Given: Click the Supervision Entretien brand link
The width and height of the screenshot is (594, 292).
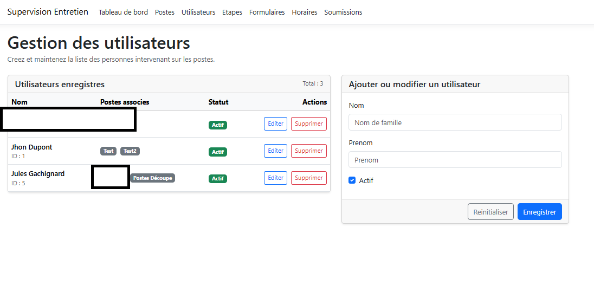Looking at the screenshot, I should coord(48,12).
